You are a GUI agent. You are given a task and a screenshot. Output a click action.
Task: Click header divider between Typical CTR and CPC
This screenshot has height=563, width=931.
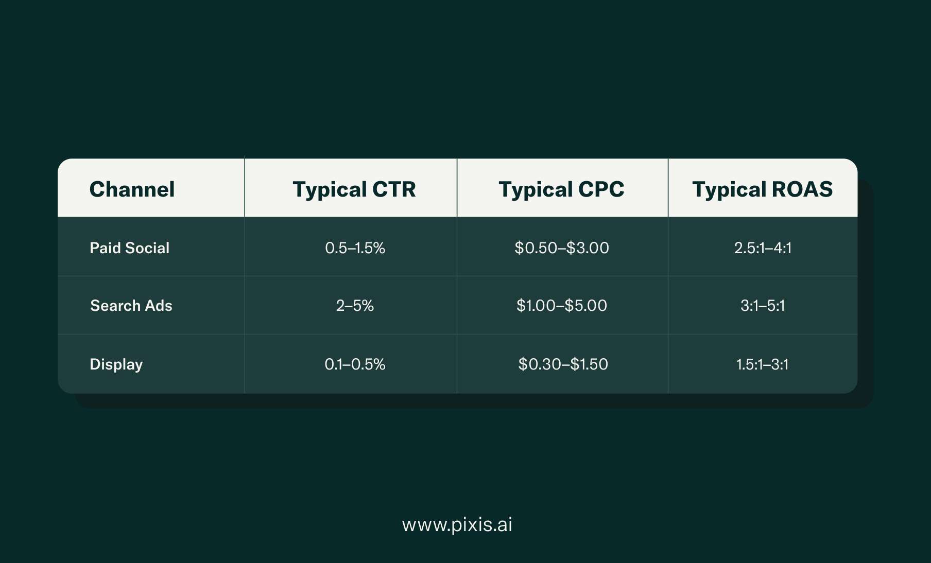pyautogui.click(x=457, y=188)
